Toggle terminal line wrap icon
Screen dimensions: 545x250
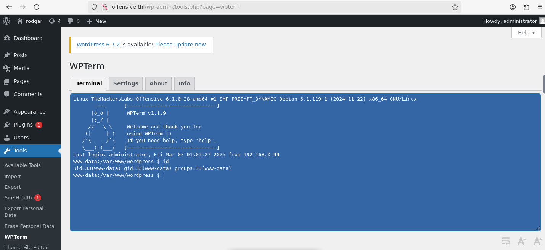pos(506,241)
